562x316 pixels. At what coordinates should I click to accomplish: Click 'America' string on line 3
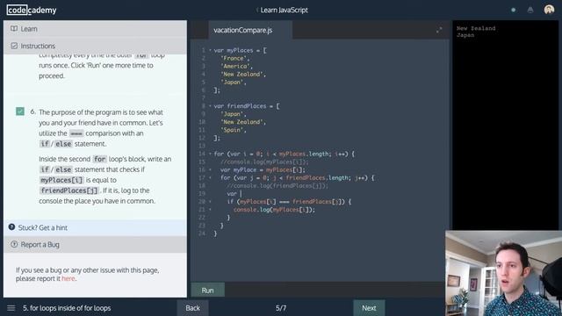[x=235, y=67]
